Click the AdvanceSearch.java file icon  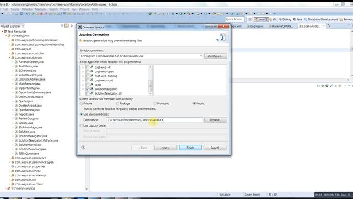(x=16, y=62)
